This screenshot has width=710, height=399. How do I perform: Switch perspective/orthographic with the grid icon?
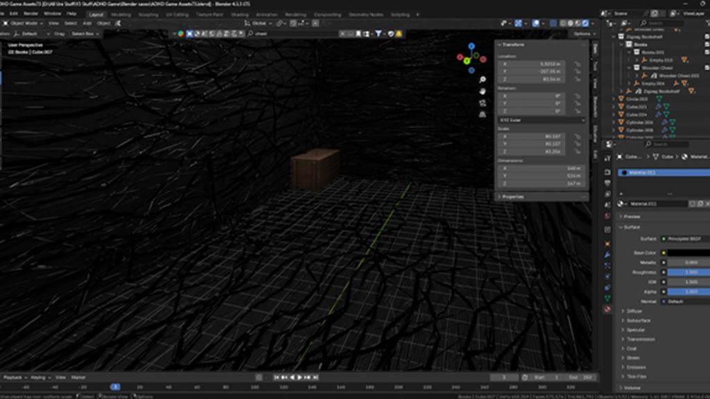click(482, 114)
